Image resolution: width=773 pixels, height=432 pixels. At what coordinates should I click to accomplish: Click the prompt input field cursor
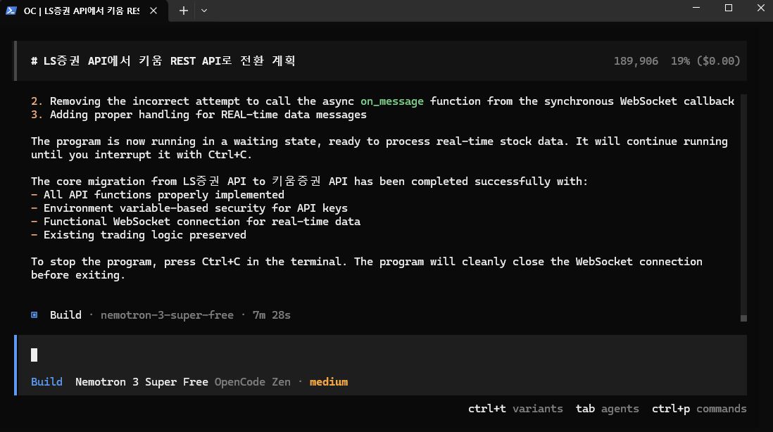(x=34, y=355)
